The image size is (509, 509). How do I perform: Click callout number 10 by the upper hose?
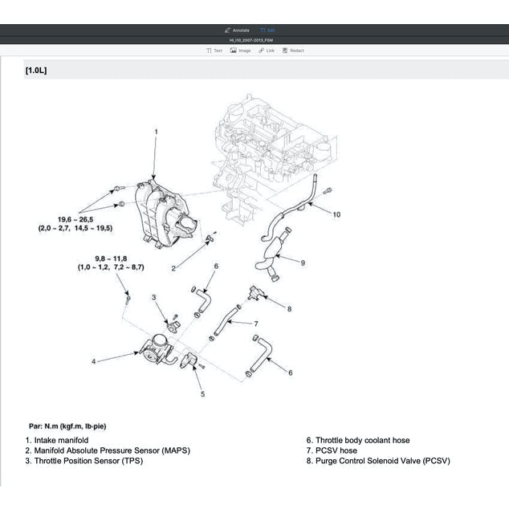[336, 214]
